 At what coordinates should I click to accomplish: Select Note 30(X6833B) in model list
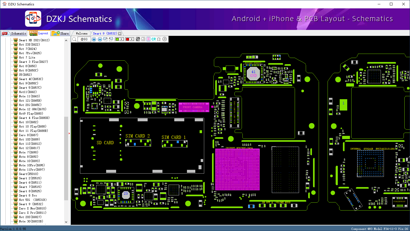coord(31,221)
